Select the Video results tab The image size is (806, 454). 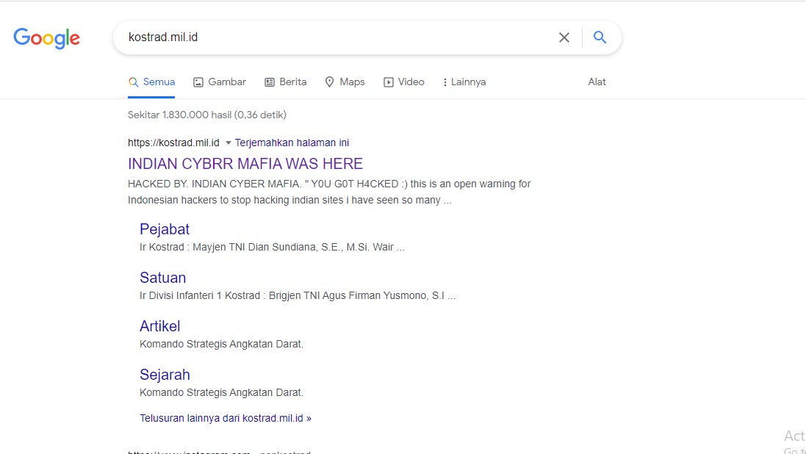click(404, 82)
